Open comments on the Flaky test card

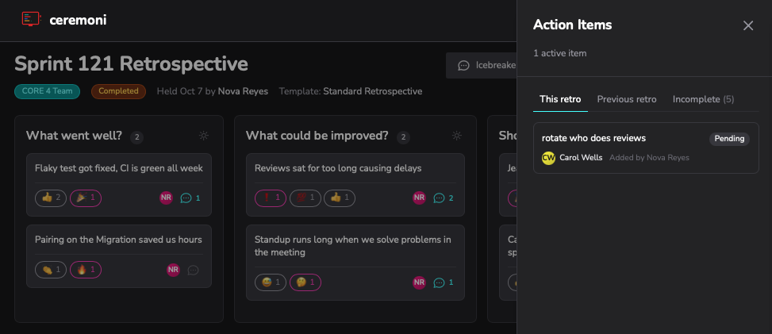pyautogui.click(x=190, y=198)
